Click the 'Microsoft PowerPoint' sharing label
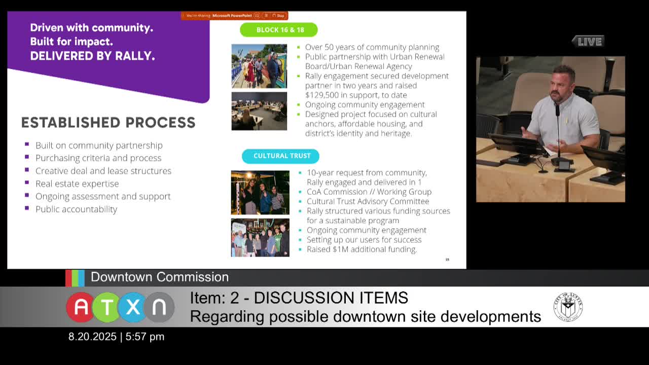The image size is (649, 365). click(232, 16)
